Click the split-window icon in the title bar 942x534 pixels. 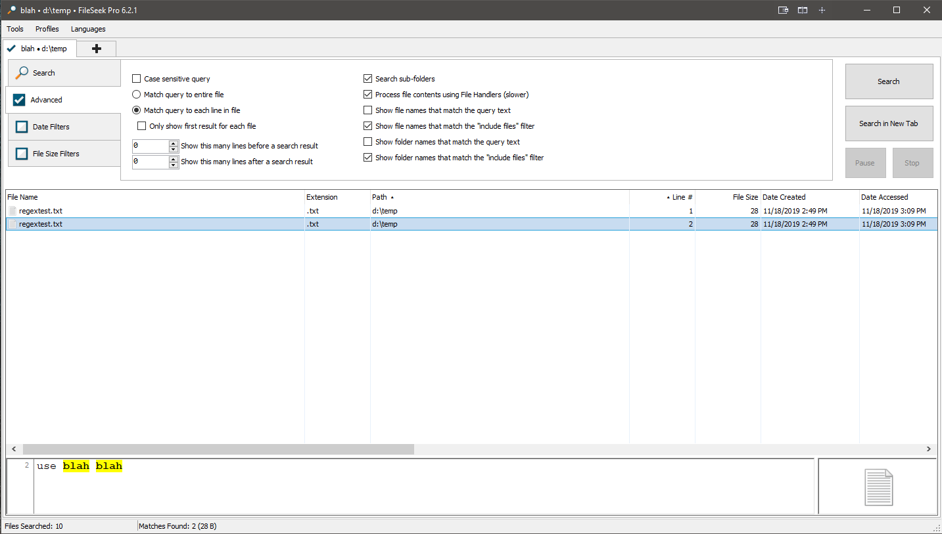[x=802, y=10]
